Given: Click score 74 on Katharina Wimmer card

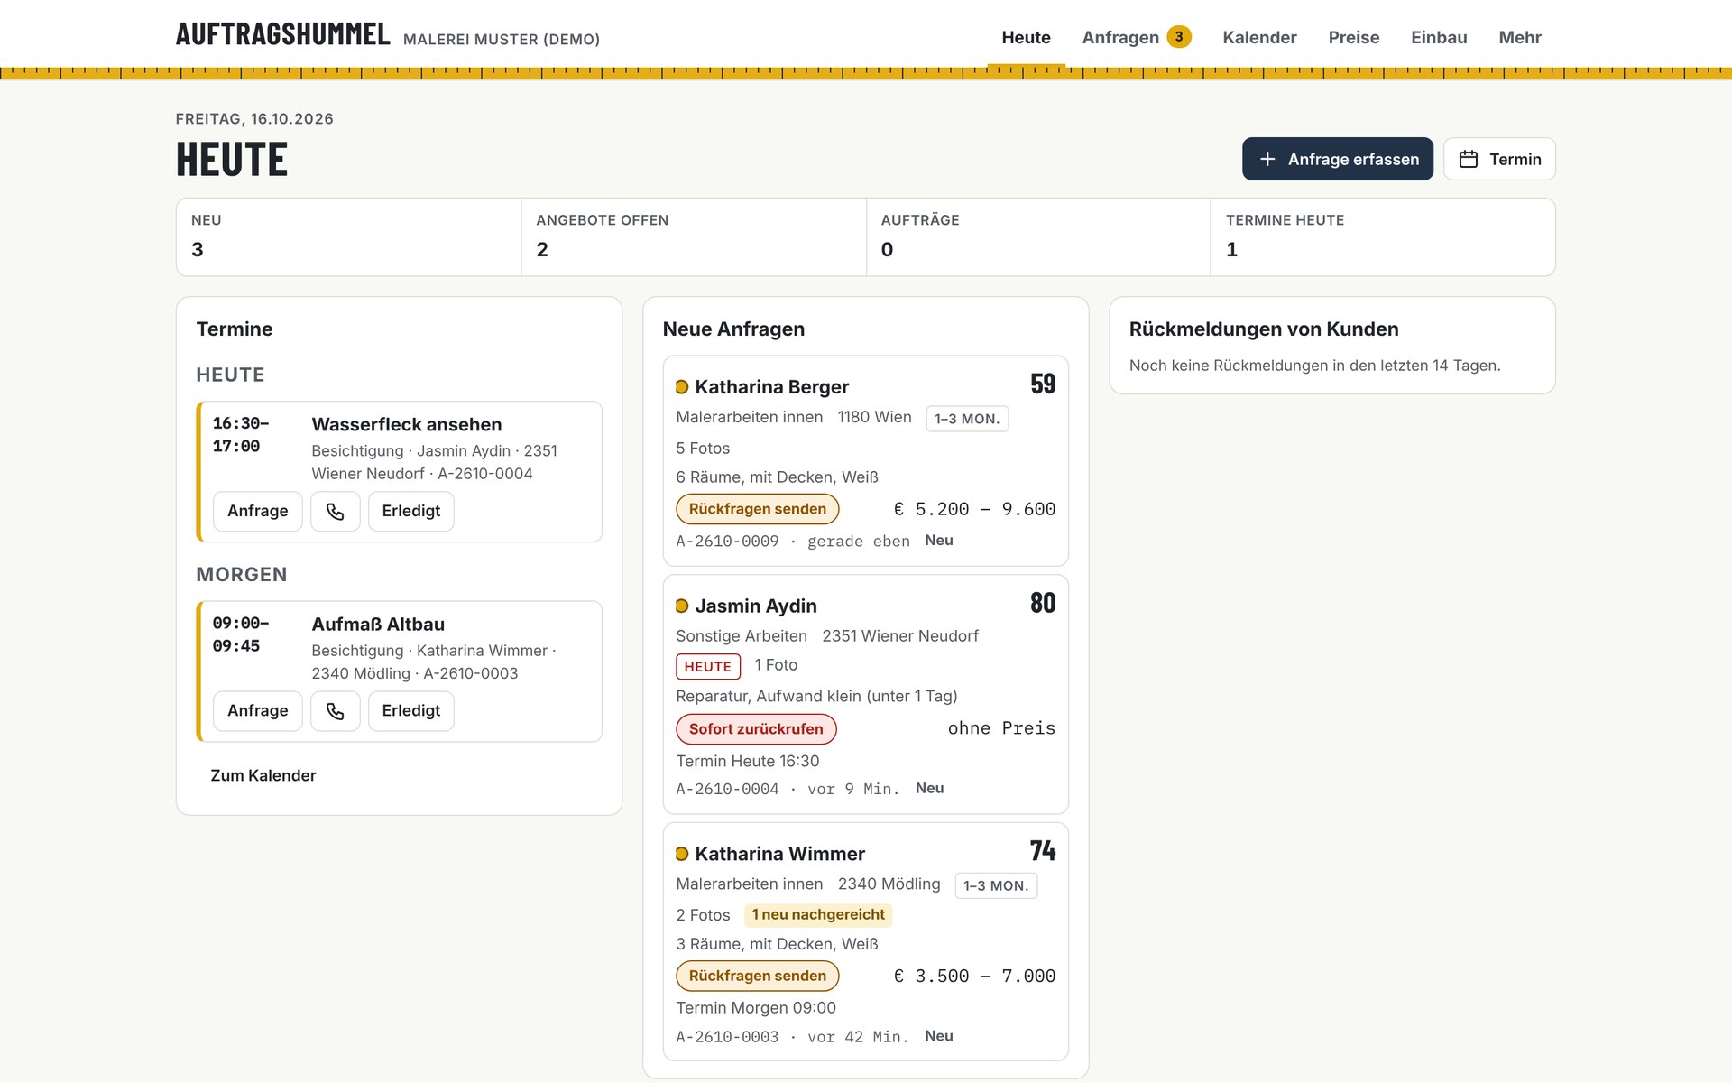Looking at the screenshot, I should click(1043, 851).
